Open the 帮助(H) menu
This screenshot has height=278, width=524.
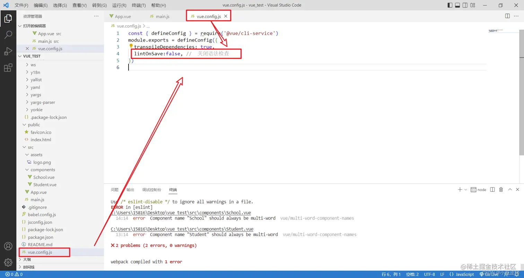pyautogui.click(x=158, y=5)
